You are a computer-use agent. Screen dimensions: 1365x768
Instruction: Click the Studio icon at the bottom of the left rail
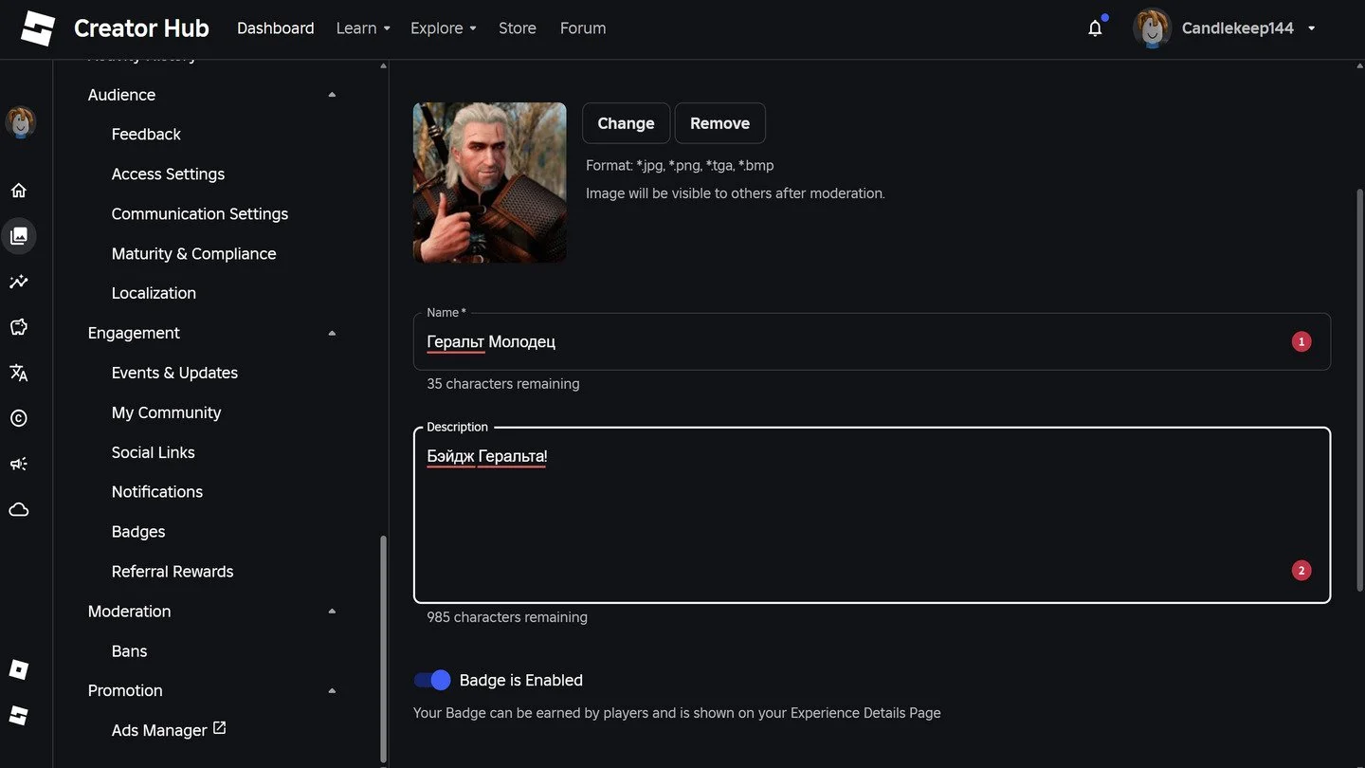(19, 715)
